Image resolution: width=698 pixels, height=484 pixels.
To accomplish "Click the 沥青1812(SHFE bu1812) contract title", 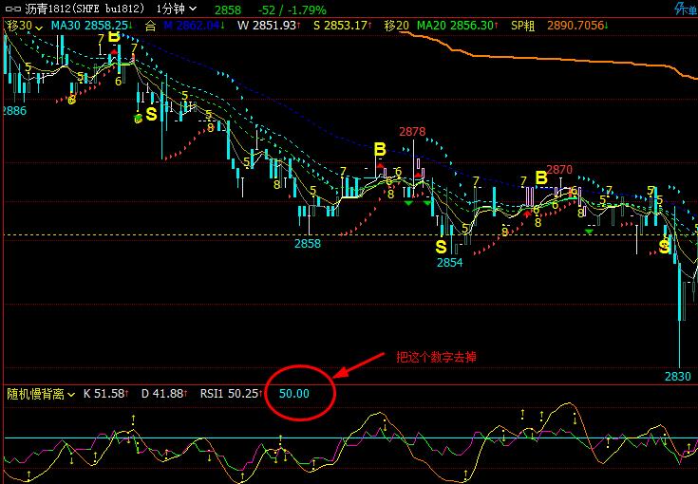I will [x=85, y=9].
